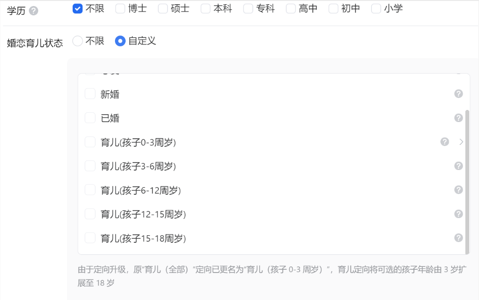Check the 高中 checkbox

[290, 8]
